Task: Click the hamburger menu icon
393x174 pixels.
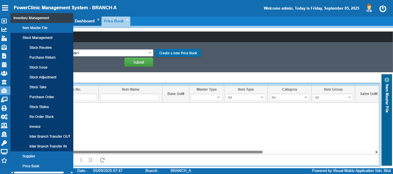Action: (5, 8)
